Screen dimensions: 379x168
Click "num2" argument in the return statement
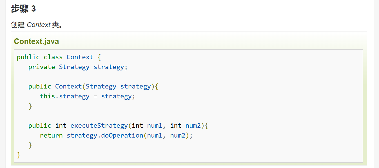[178, 136]
